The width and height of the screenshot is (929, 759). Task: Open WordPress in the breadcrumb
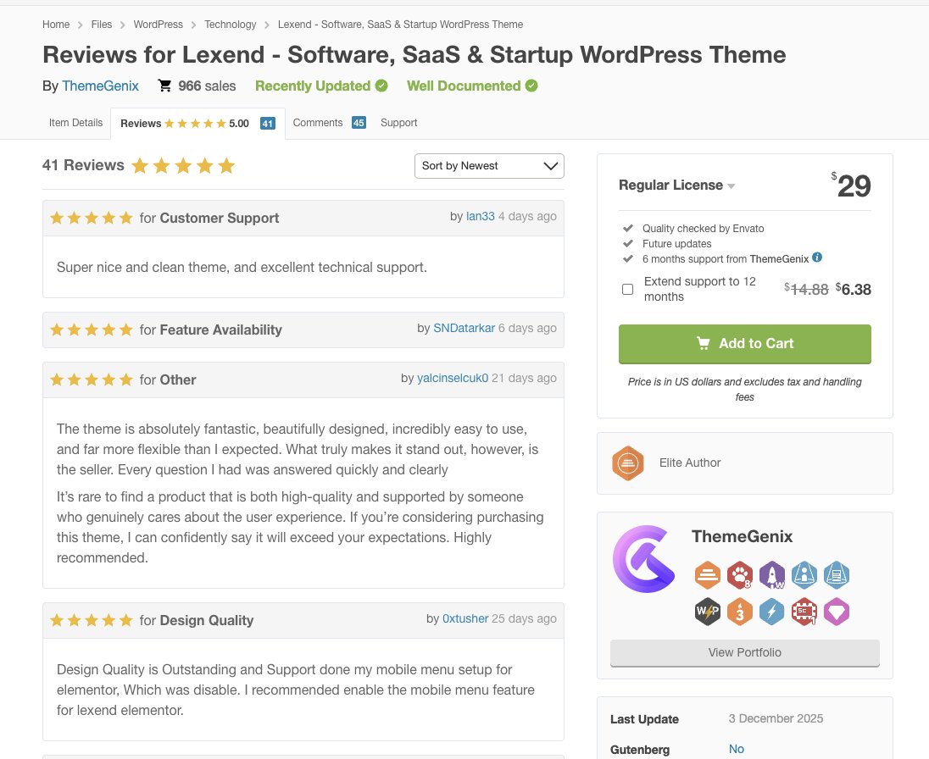pos(159,25)
